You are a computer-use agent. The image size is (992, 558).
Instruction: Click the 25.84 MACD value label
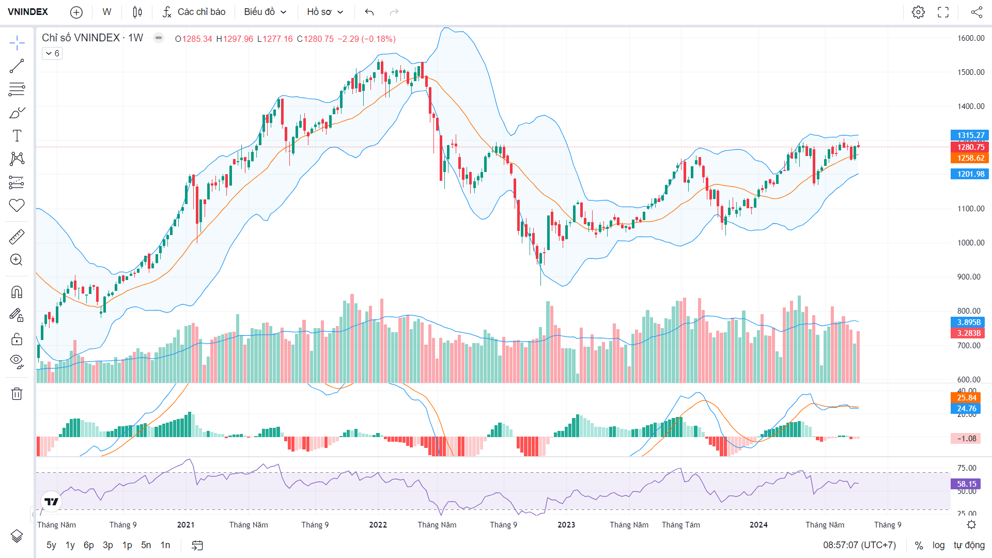(966, 397)
